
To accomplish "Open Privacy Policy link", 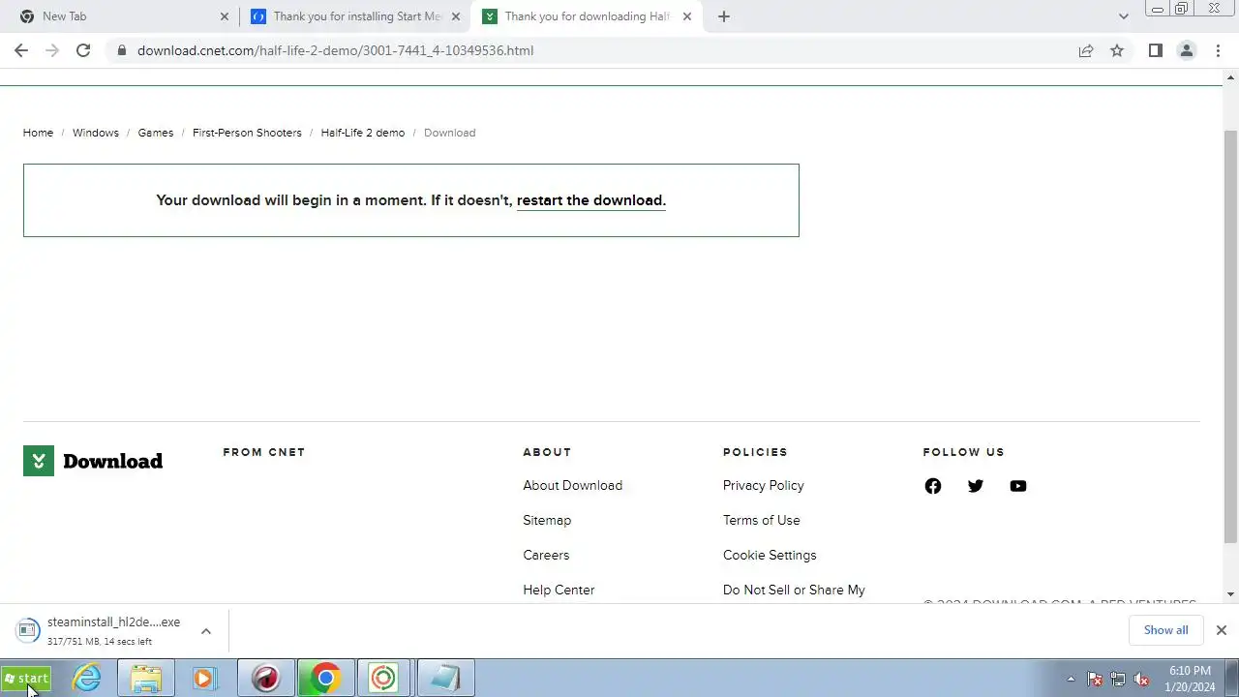I will pos(763,486).
